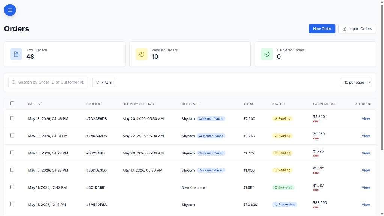Select order #06294187 checkbox
The image size is (384, 216).
(x=12, y=153)
